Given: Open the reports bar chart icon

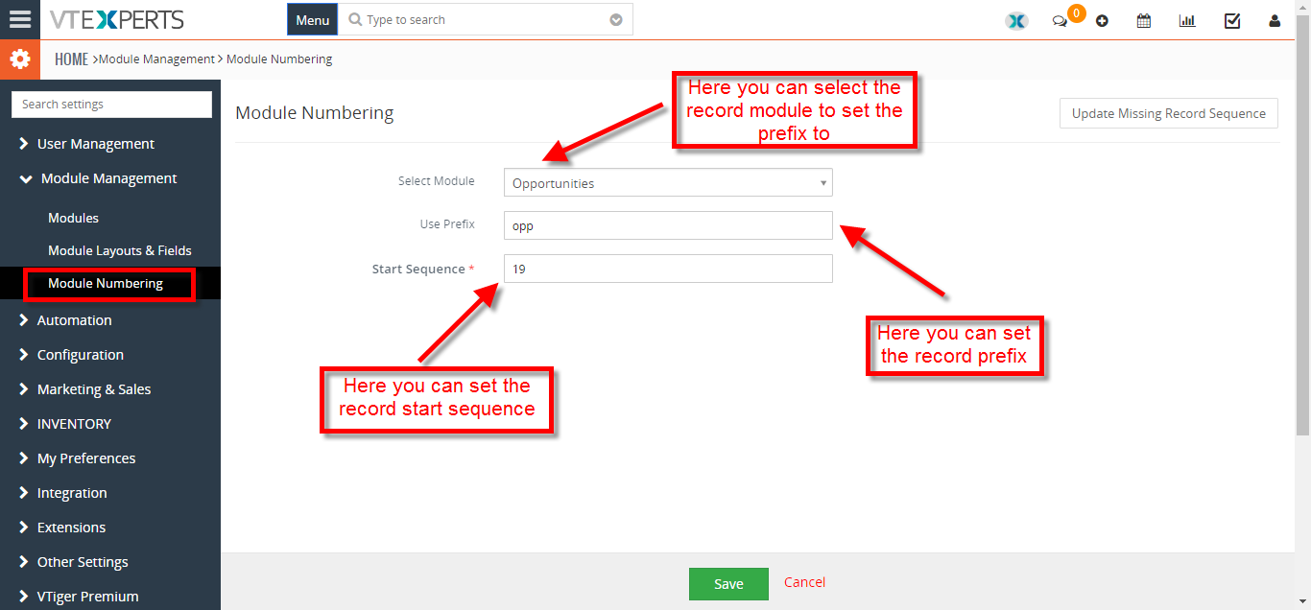Looking at the screenshot, I should pos(1187,20).
